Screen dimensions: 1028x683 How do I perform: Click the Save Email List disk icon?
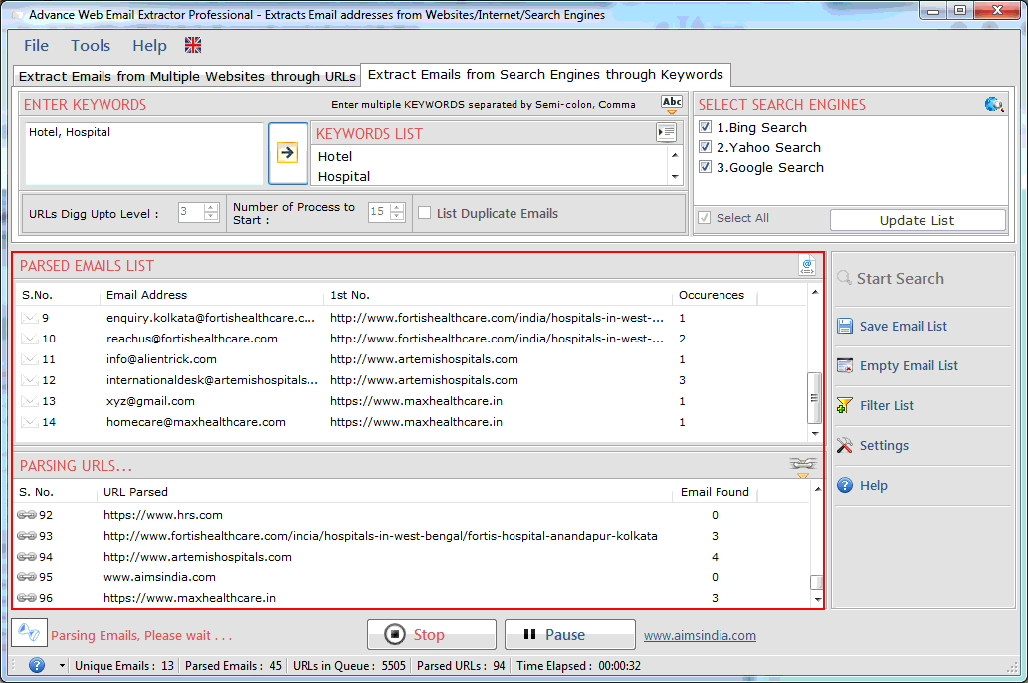pos(845,327)
